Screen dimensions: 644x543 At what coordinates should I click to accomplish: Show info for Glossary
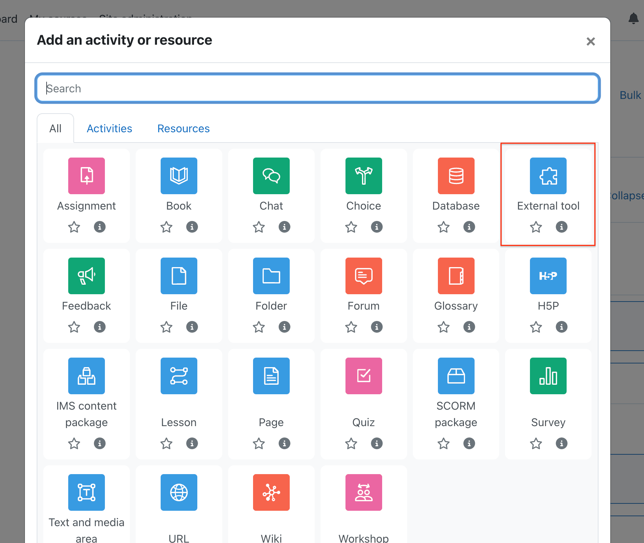[x=469, y=327]
